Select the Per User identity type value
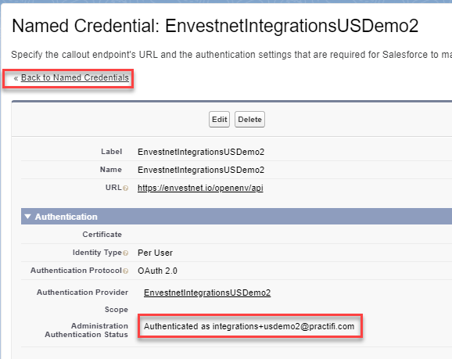This screenshot has width=452, height=359. [x=155, y=253]
